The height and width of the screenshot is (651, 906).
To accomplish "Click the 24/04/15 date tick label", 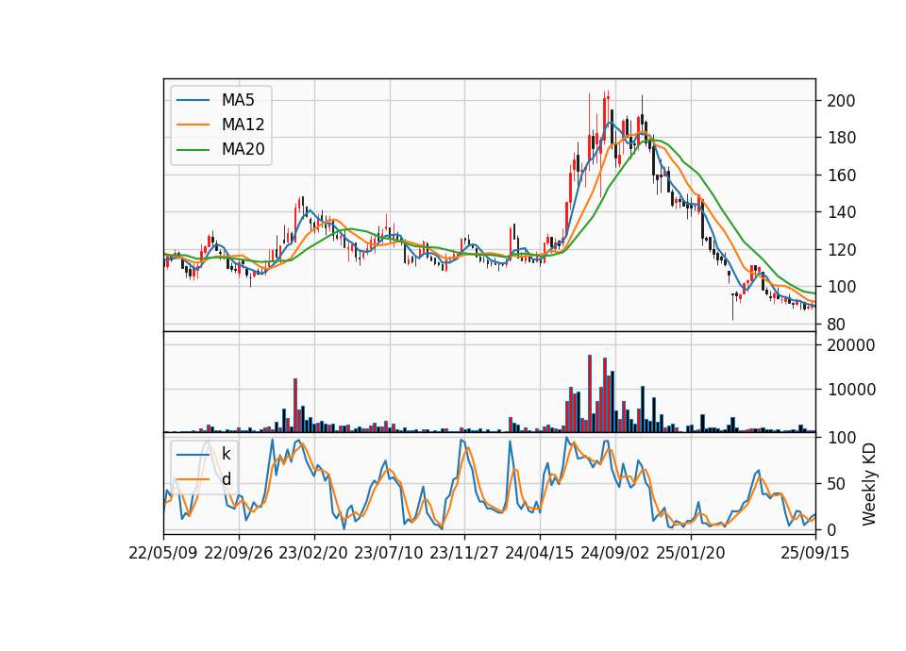I will [540, 553].
